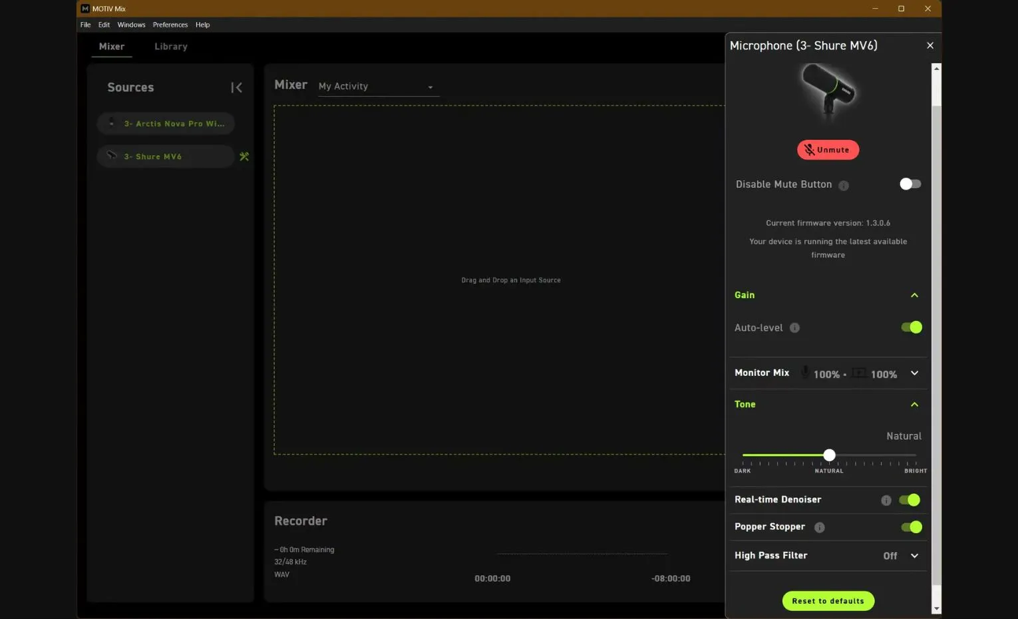Click the -08:00:00 remaining time
The height and width of the screenshot is (619, 1018).
click(671, 579)
